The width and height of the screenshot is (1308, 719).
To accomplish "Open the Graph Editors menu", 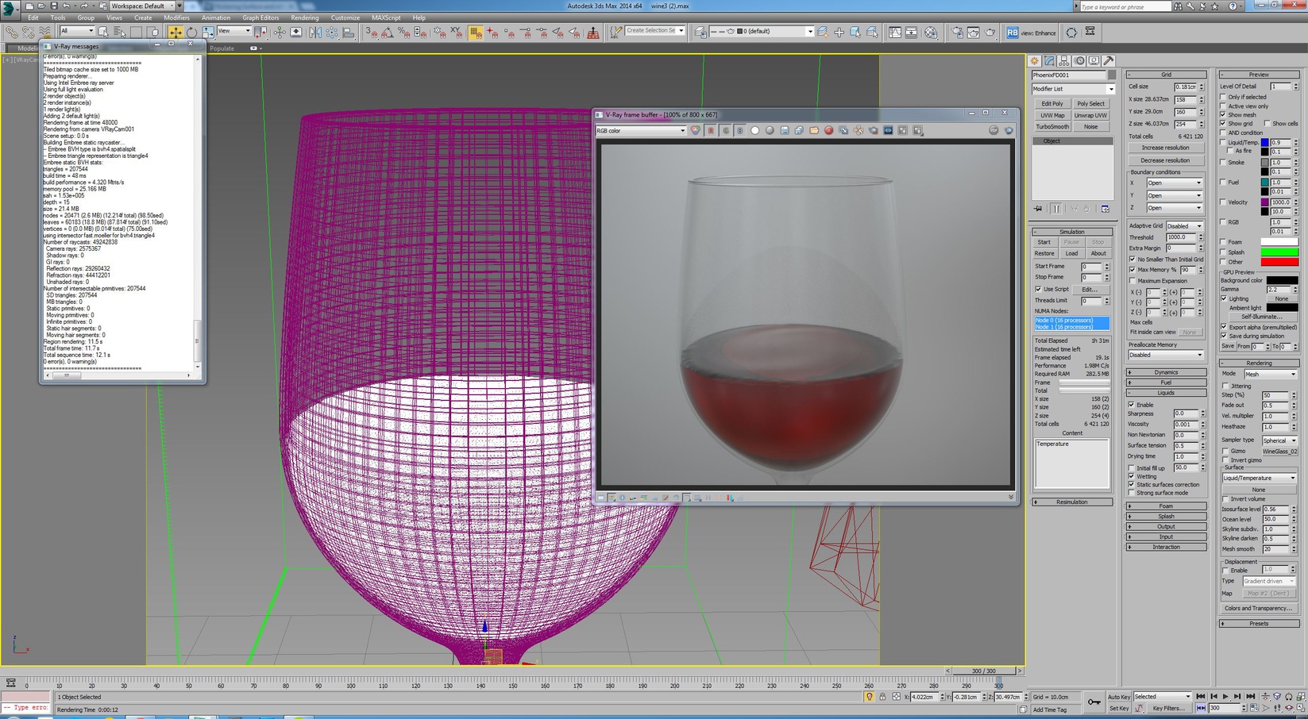I will click(x=260, y=17).
